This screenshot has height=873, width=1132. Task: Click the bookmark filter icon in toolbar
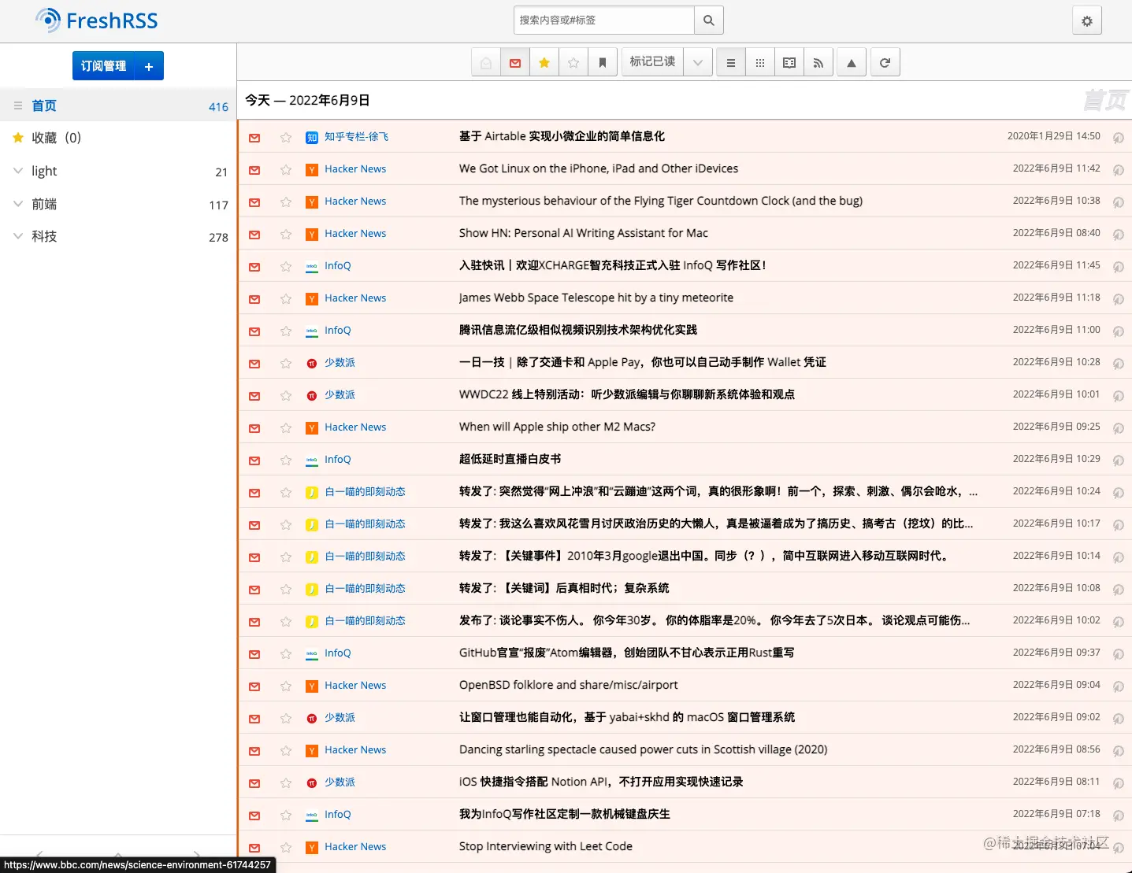point(603,63)
